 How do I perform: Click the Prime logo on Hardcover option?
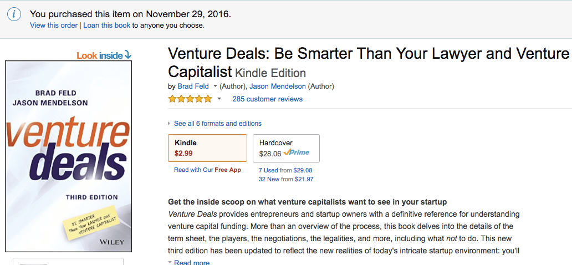tap(297, 153)
